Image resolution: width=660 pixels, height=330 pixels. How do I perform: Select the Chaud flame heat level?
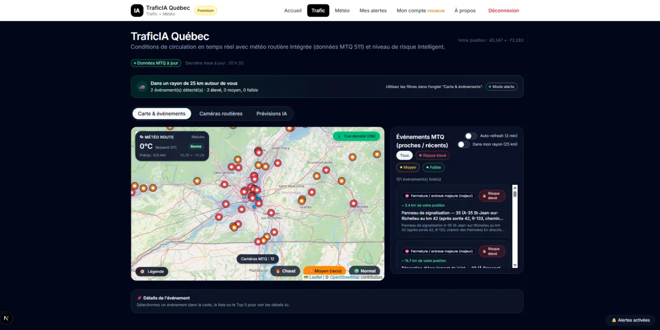tap(285, 271)
